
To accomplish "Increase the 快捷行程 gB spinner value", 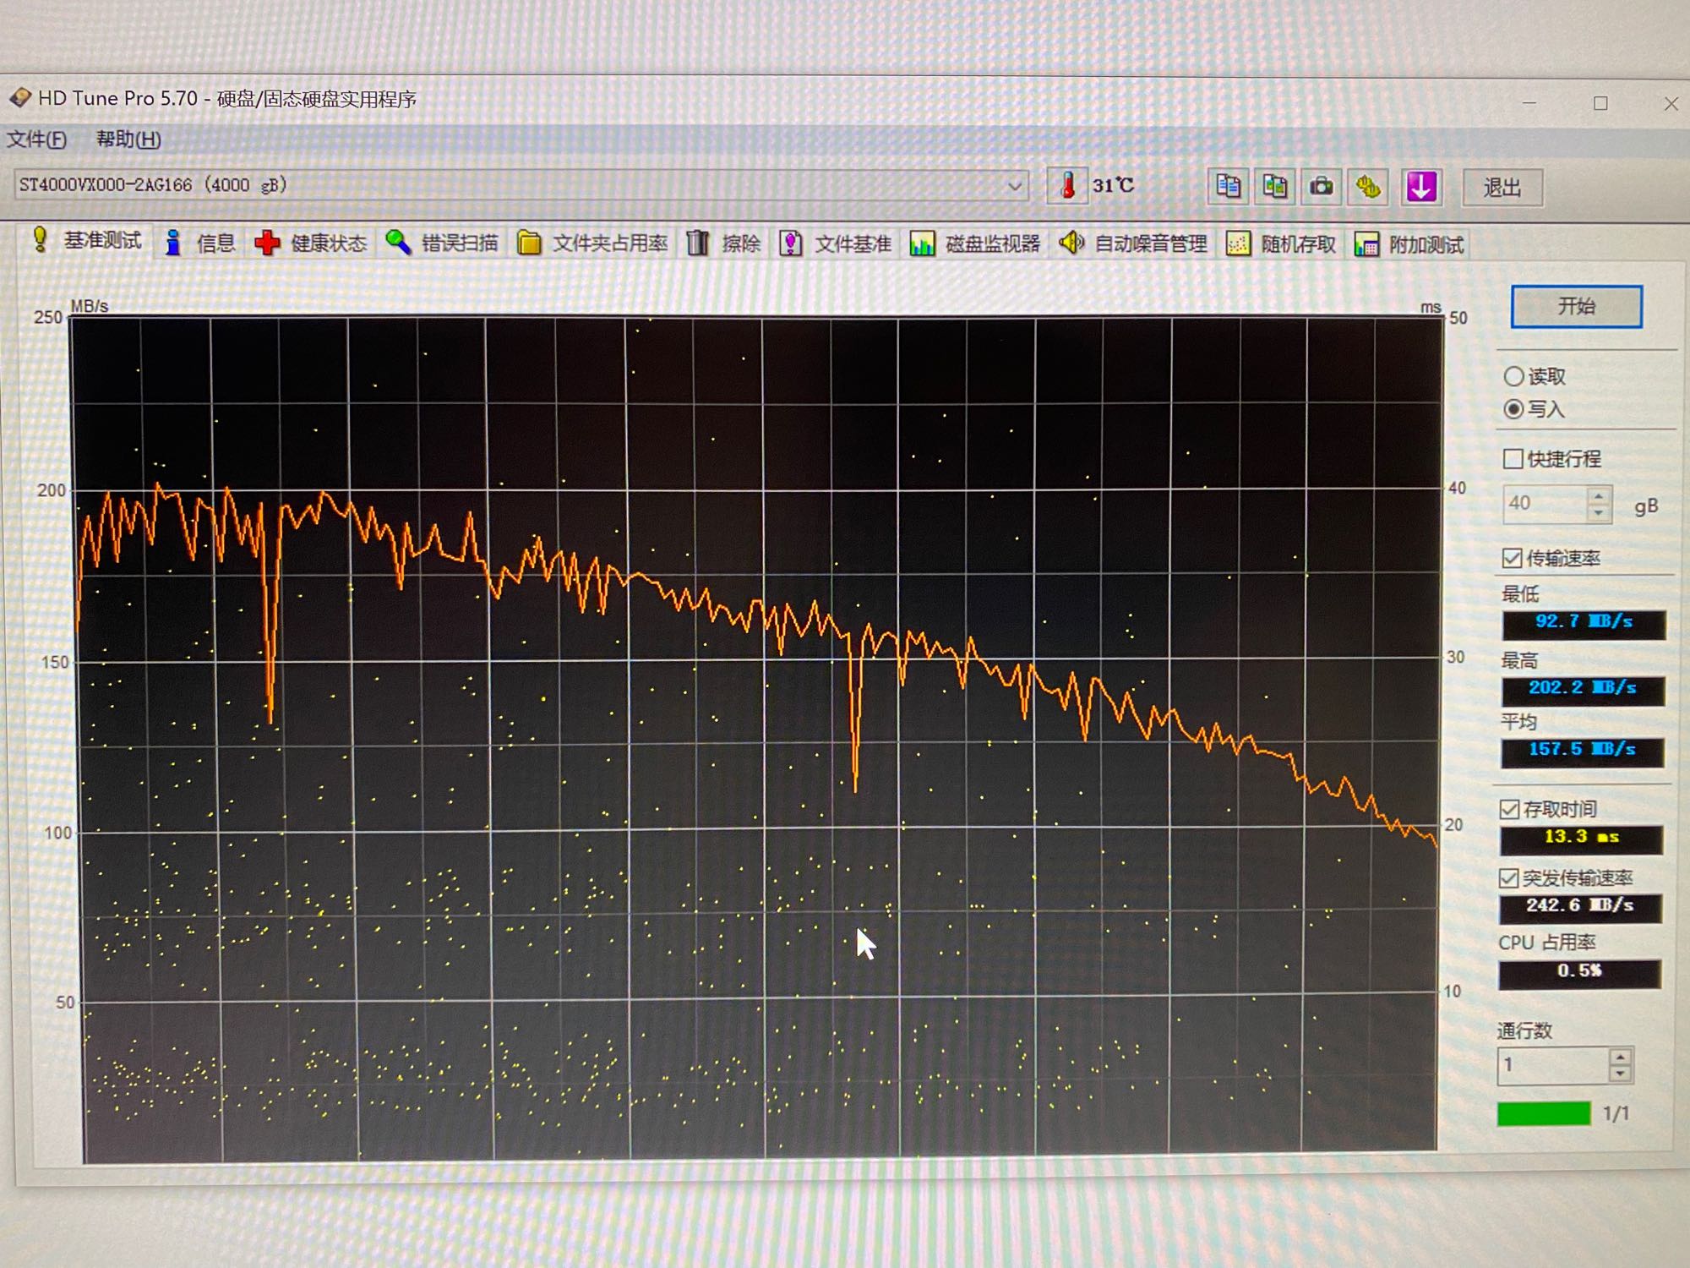I will [1598, 496].
